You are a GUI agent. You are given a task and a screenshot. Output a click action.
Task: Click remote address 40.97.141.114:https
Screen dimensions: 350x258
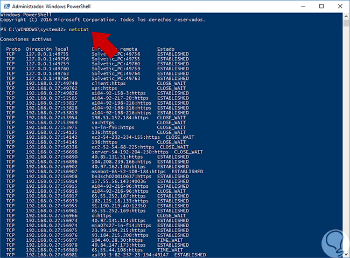coord(118,221)
